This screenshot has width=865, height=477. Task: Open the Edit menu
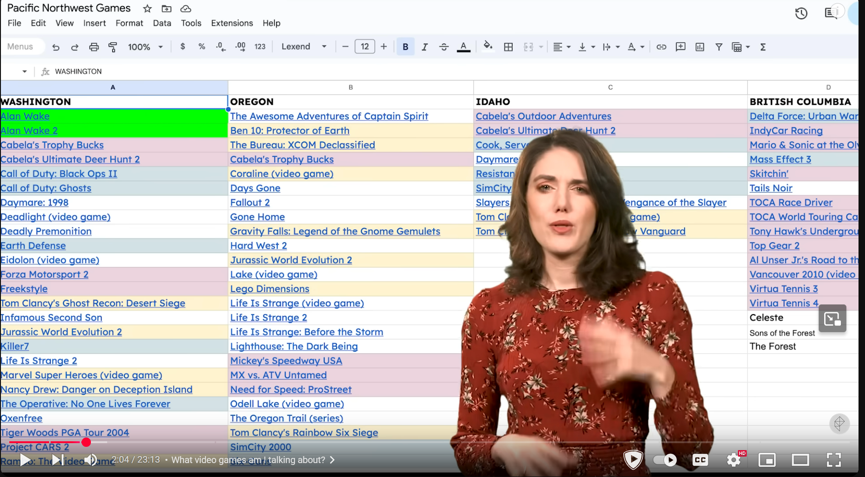coord(38,23)
